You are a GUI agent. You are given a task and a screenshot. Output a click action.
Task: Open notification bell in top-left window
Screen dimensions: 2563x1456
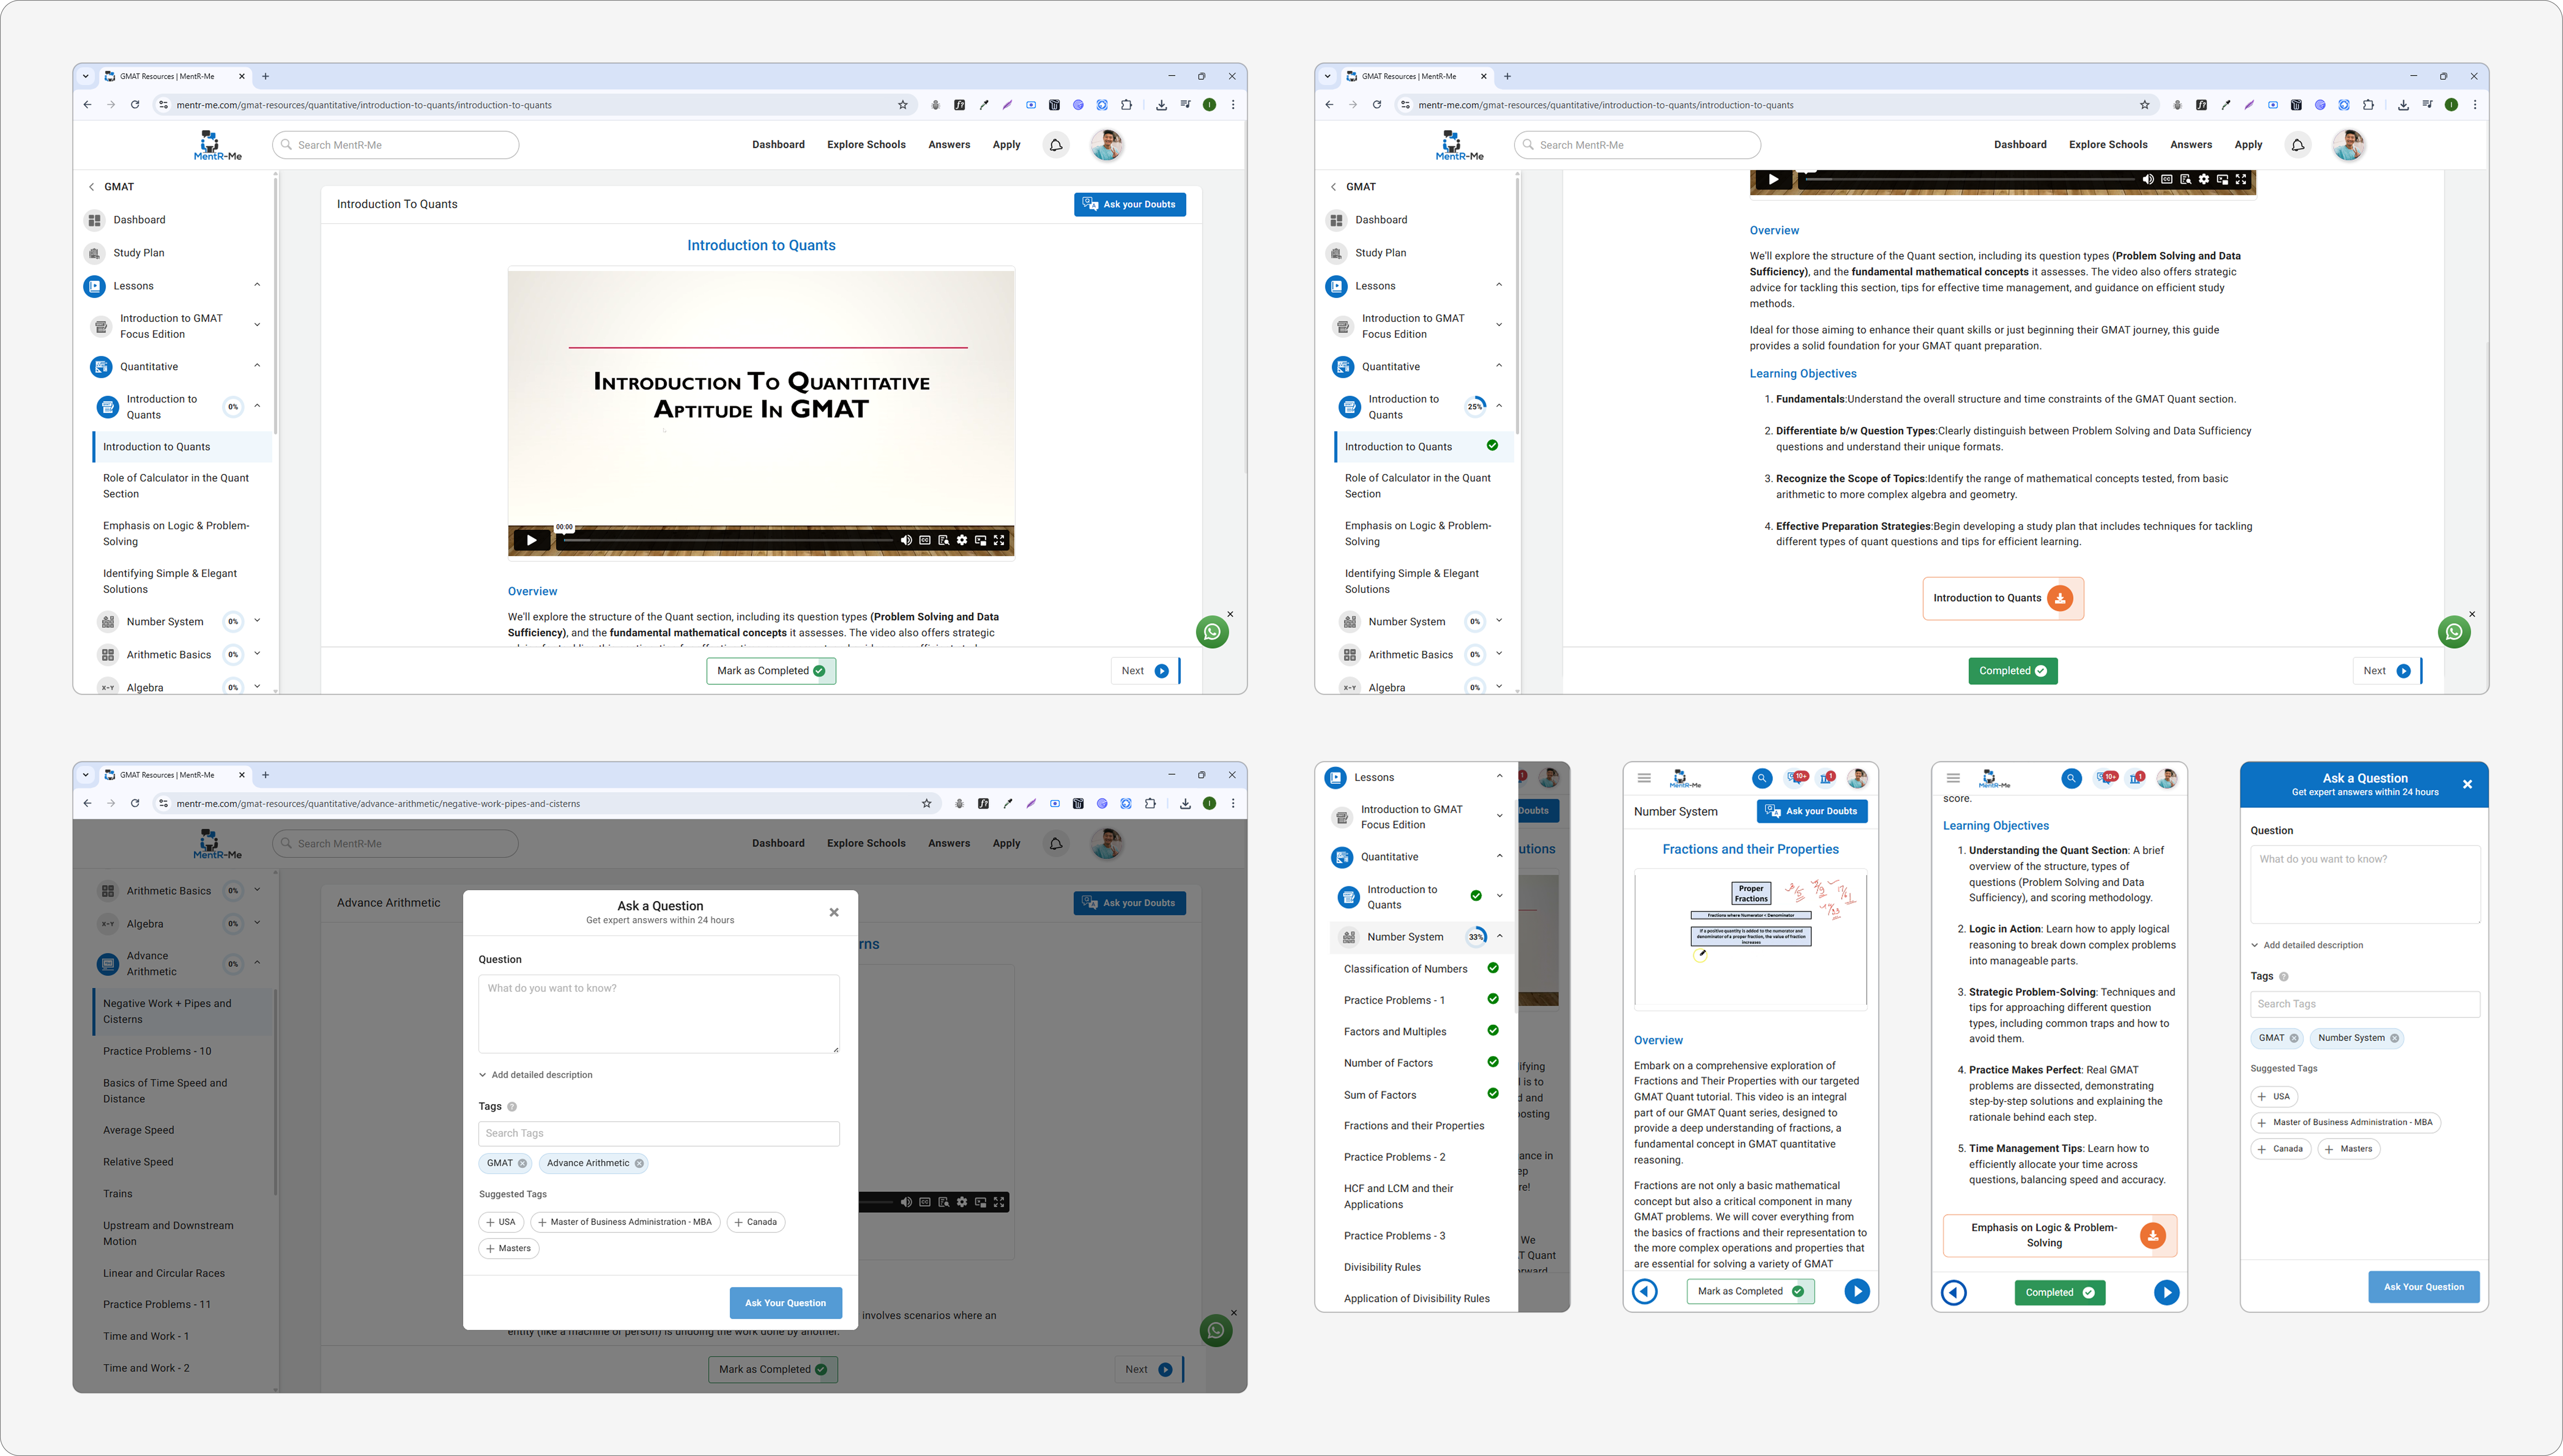pyautogui.click(x=1056, y=145)
